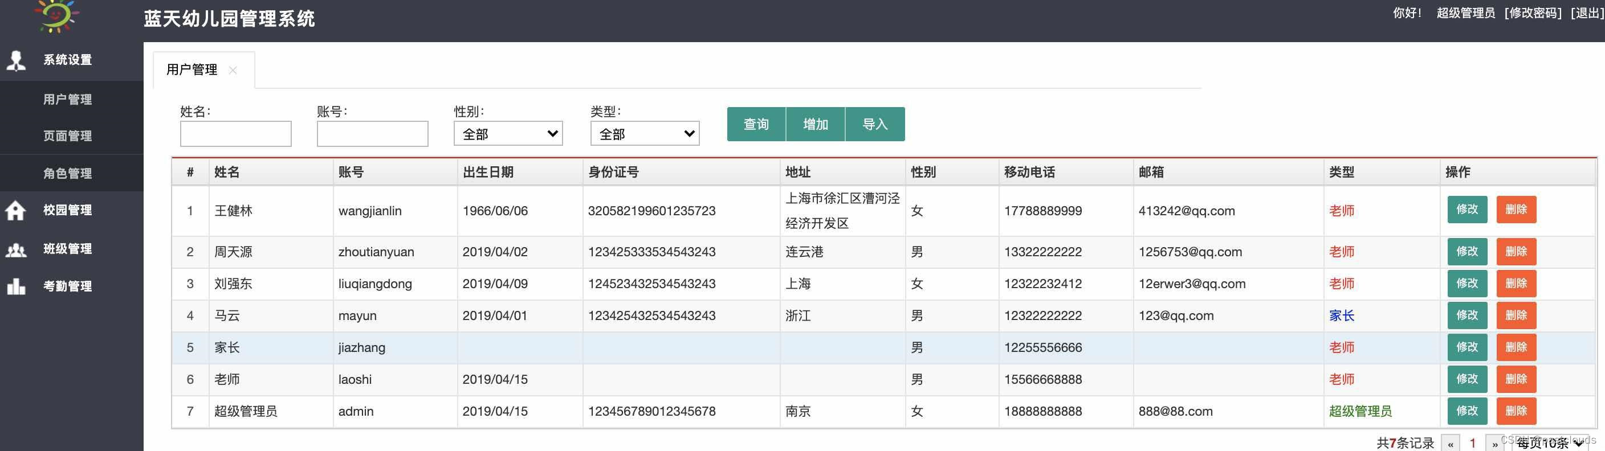Focus the 账号 search input field
The height and width of the screenshot is (451, 1605).
point(373,134)
